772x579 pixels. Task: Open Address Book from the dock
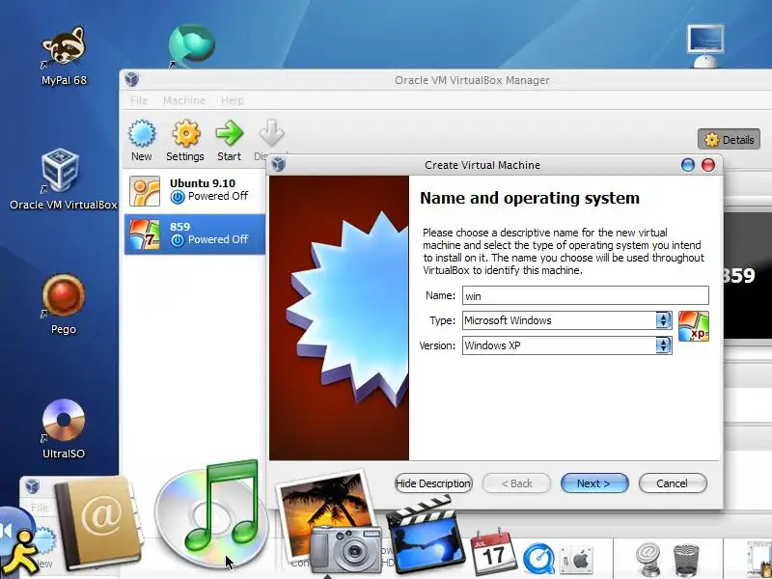pyautogui.click(x=98, y=522)
